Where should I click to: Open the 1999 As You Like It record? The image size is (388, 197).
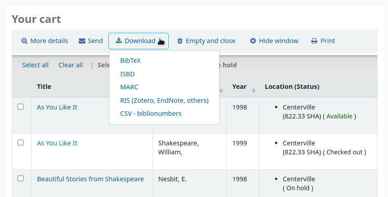pos(57,143)
